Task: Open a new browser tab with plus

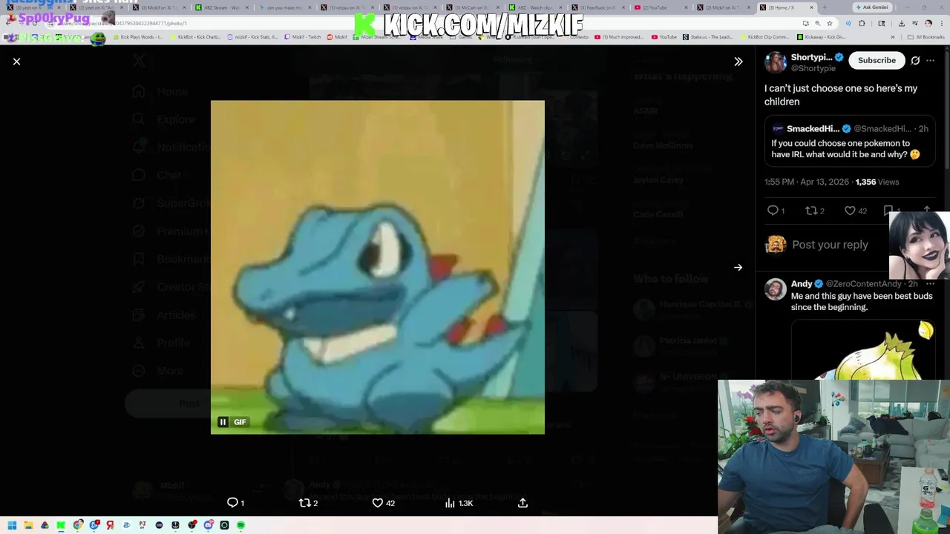Action: pyautogui.click(x=825, y=7)
